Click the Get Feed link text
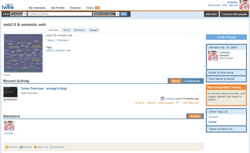 [x=13, y=147]
